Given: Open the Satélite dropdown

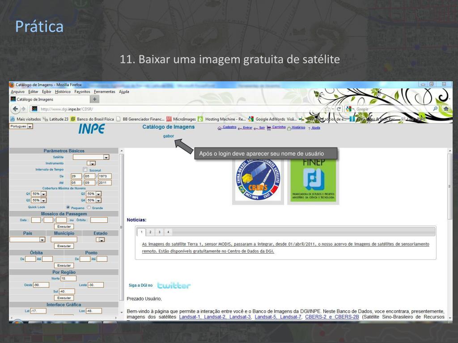Looking at the screenshot, I should click(91, 157).
